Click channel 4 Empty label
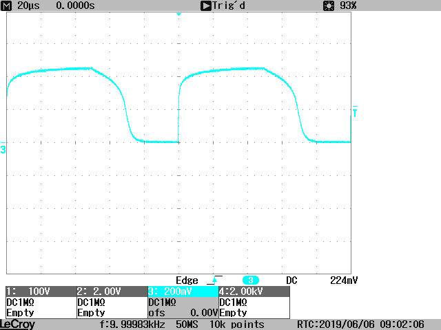The width and height of the screenshot is (441, 330). [233, 313]
